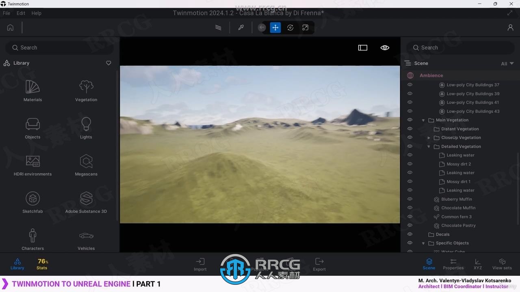Screen dimensions: 520x292
Task: Collapse the Main Vegetation folder
Action: coord(423,120)
